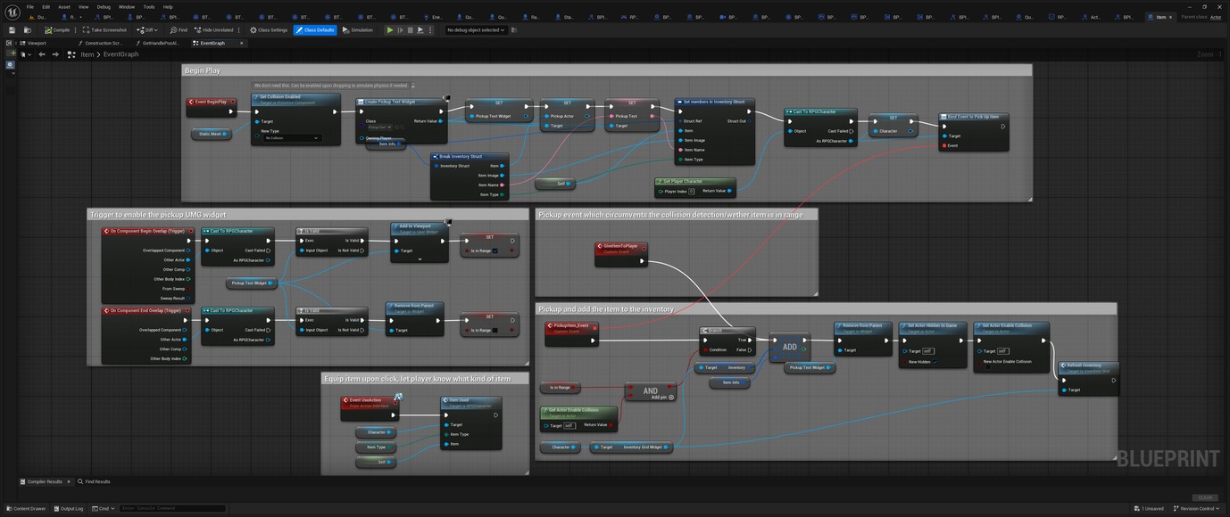1230x517 pixels.
Task: Click the Browse to asset icon beside Save
Action: (x=27, y=30)
